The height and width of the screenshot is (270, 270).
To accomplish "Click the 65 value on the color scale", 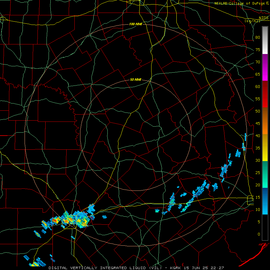I will [x=258, y=74].
